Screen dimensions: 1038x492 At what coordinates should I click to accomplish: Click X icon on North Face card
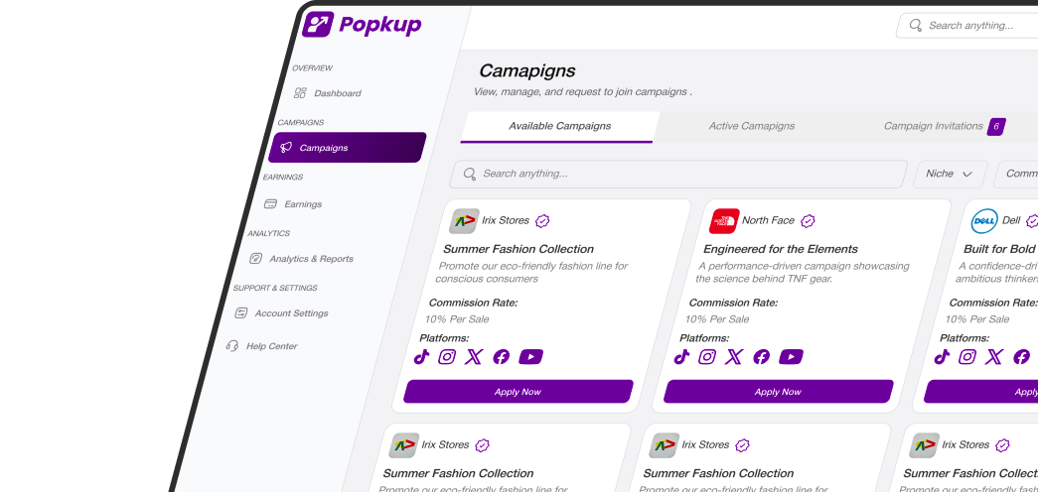(733, 357)
